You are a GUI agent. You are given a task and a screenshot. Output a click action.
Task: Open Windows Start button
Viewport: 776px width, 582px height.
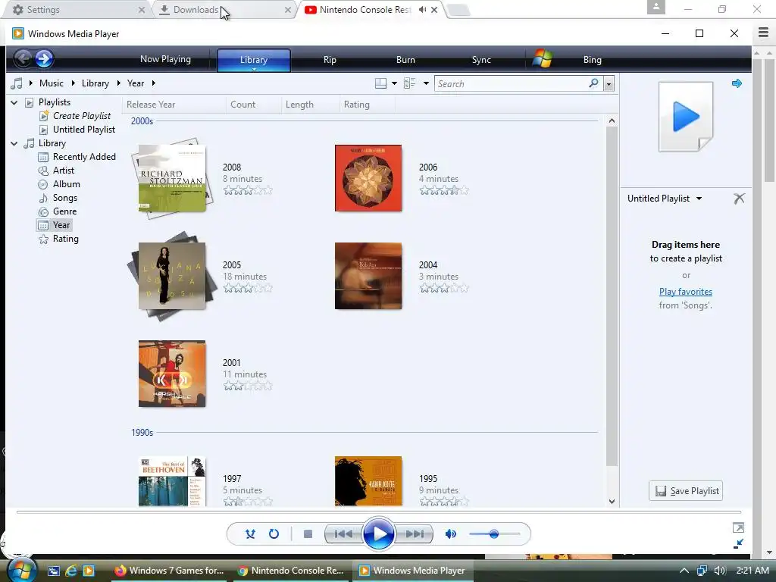tap(20, 570)
